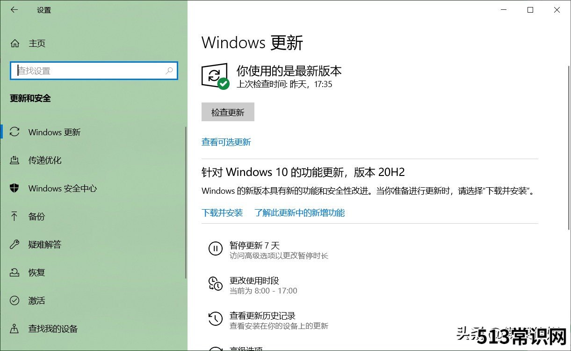Select Windows 更新 in the sidebar
571x351 pixels.
[54, 132]
